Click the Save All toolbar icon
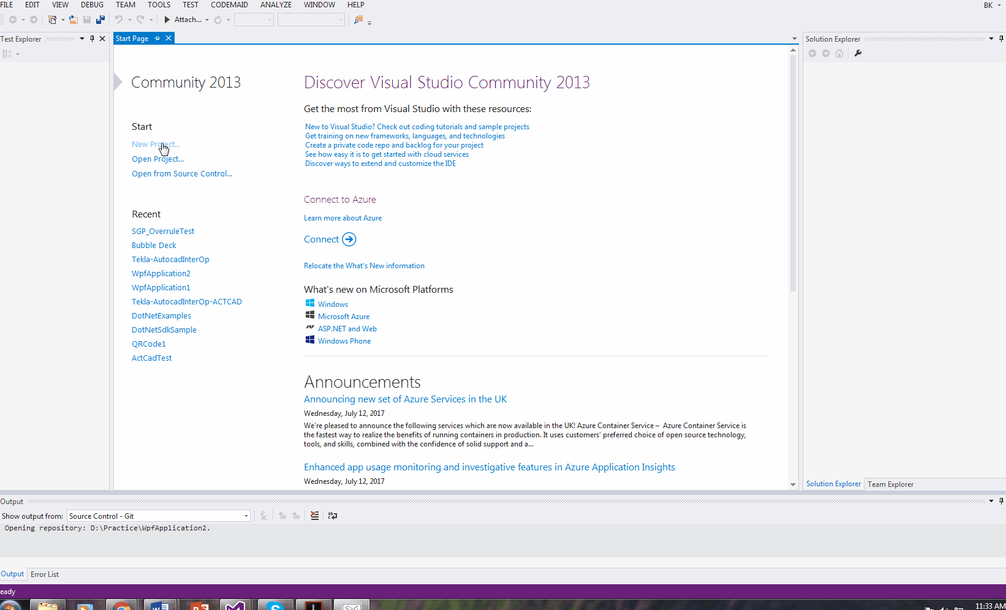 click(100, 20)
